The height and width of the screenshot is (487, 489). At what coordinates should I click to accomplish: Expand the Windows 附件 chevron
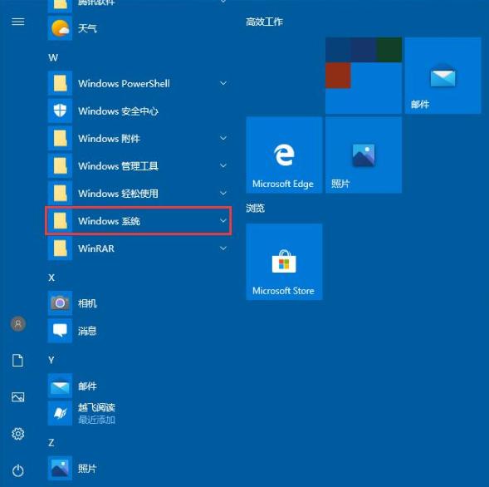point(223,138)
